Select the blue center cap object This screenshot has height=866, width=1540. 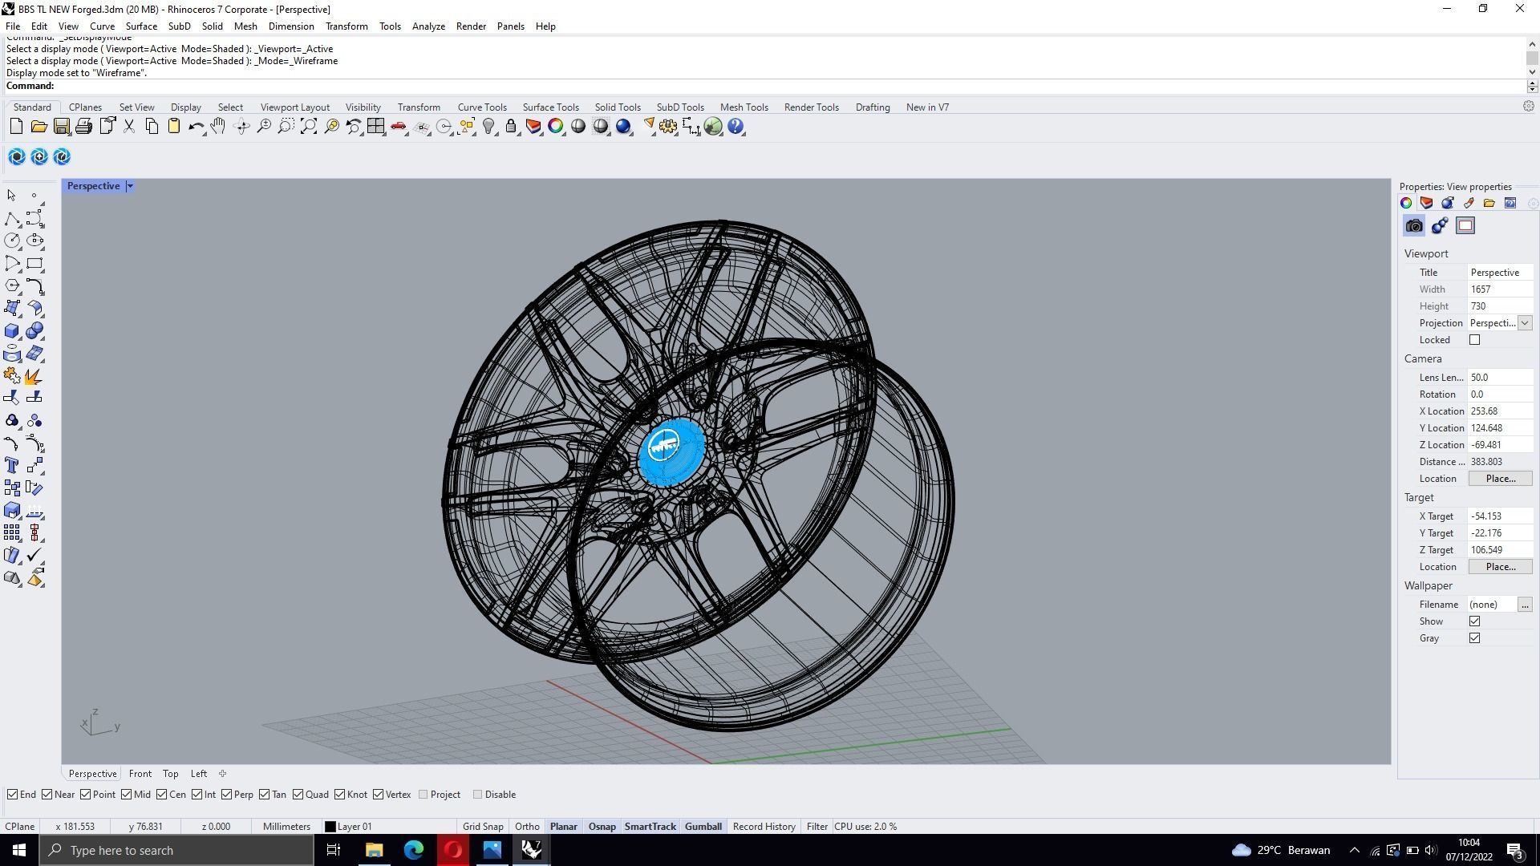pyautogui.click(x=672, y=453)
